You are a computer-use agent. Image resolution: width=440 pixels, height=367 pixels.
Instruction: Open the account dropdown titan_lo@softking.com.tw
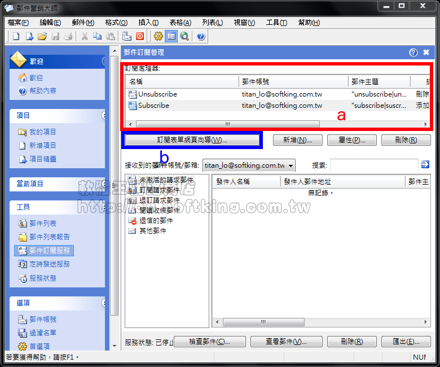tap(249, 165)
